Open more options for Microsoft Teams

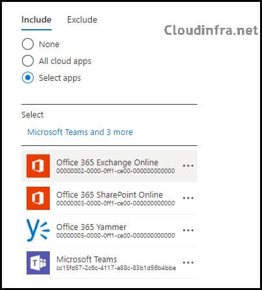pos(188,263)
